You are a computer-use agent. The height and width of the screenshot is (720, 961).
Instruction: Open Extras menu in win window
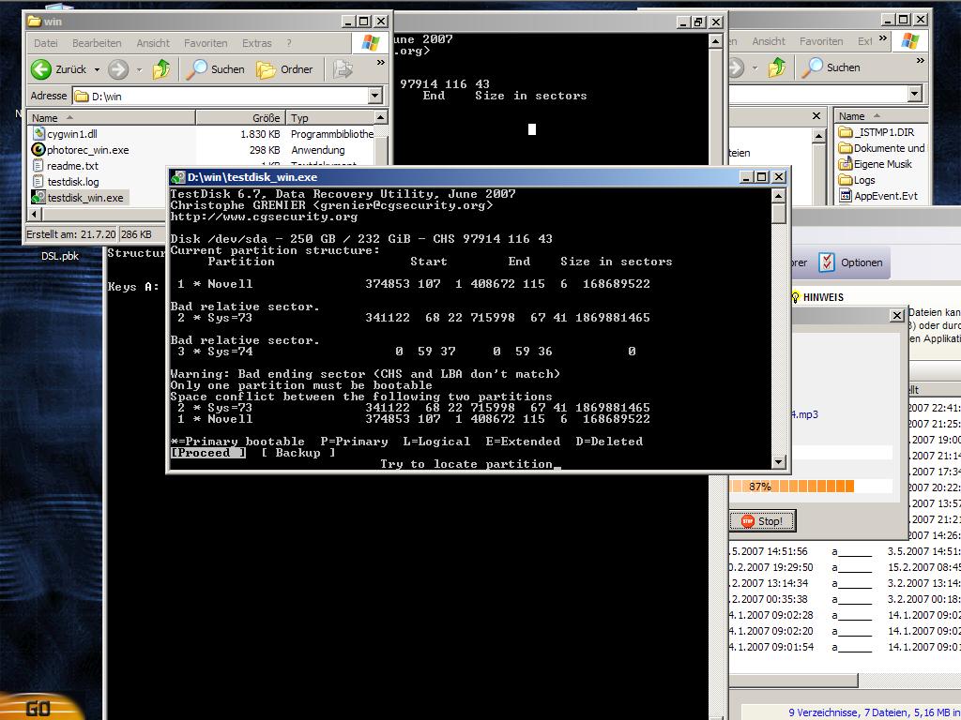coord(257,43)
